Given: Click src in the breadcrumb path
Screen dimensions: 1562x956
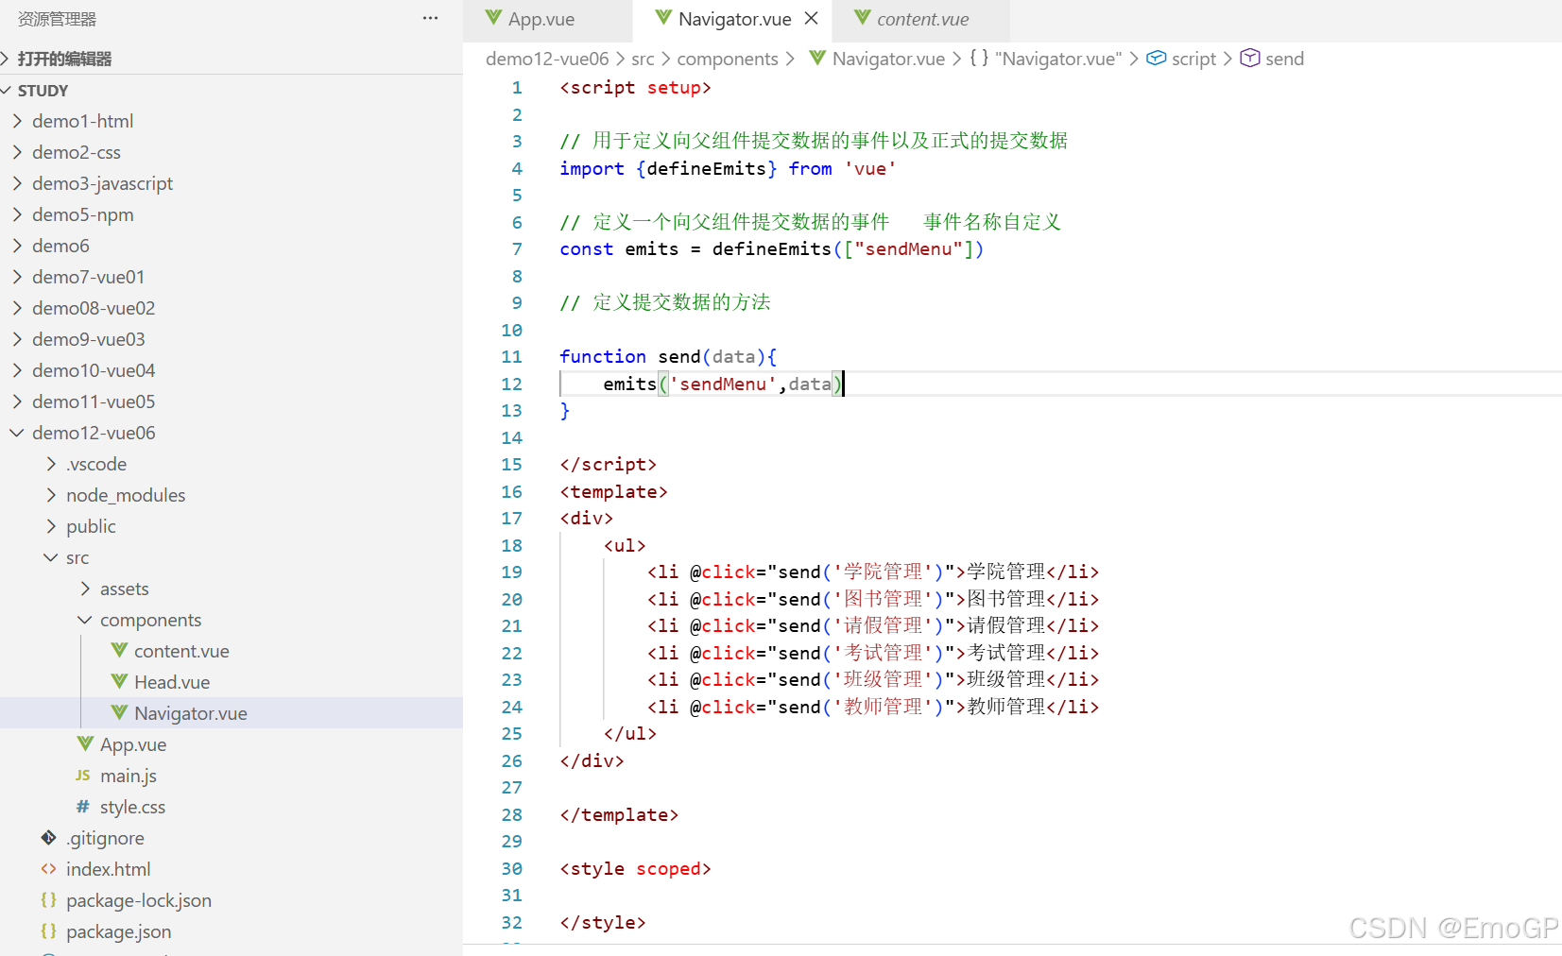Looking at the screenshot, I should pos(643,59).
